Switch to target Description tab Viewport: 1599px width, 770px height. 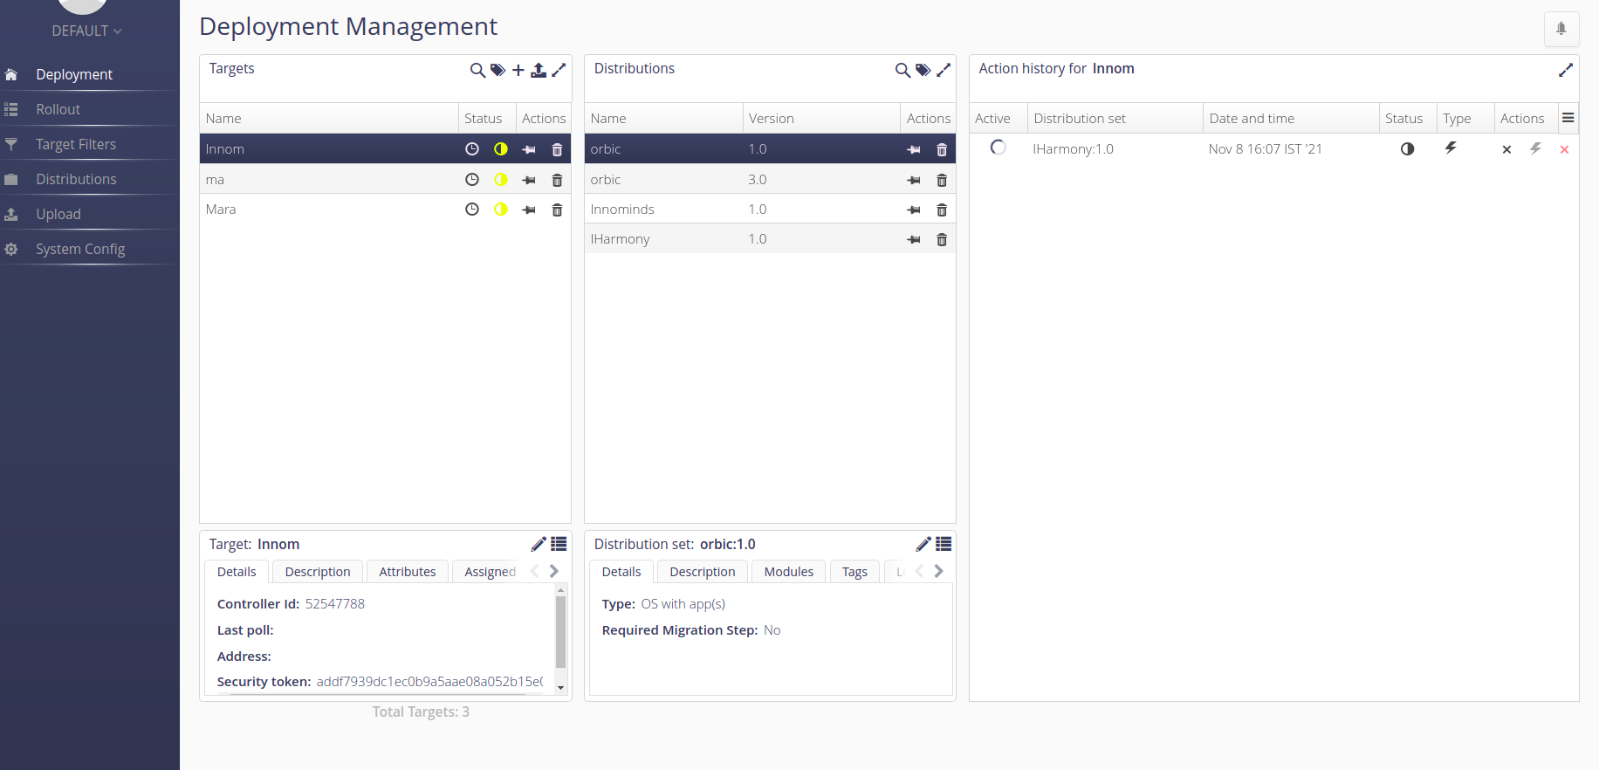pyautogui.click(x=318, y=572)
